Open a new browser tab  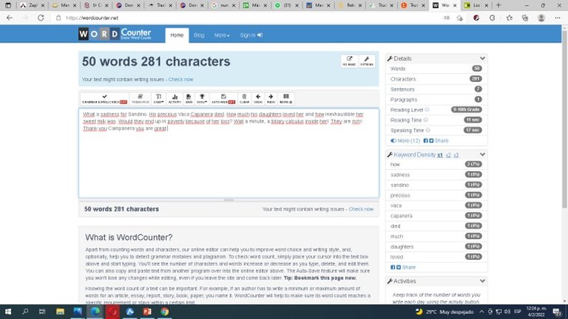(498, 5)
